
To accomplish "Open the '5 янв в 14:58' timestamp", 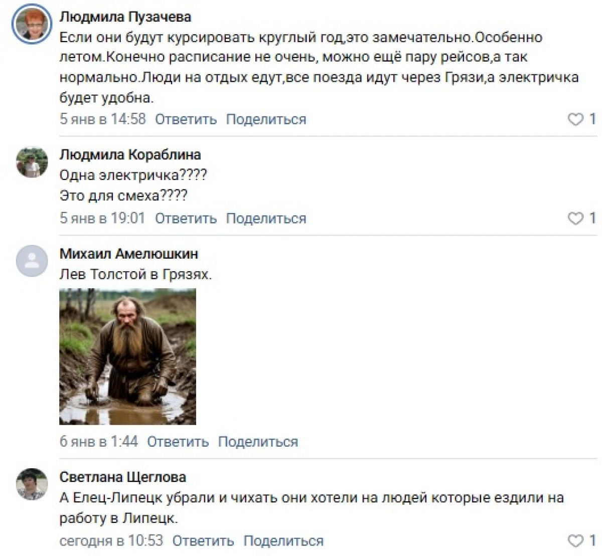I will point(103,119).
